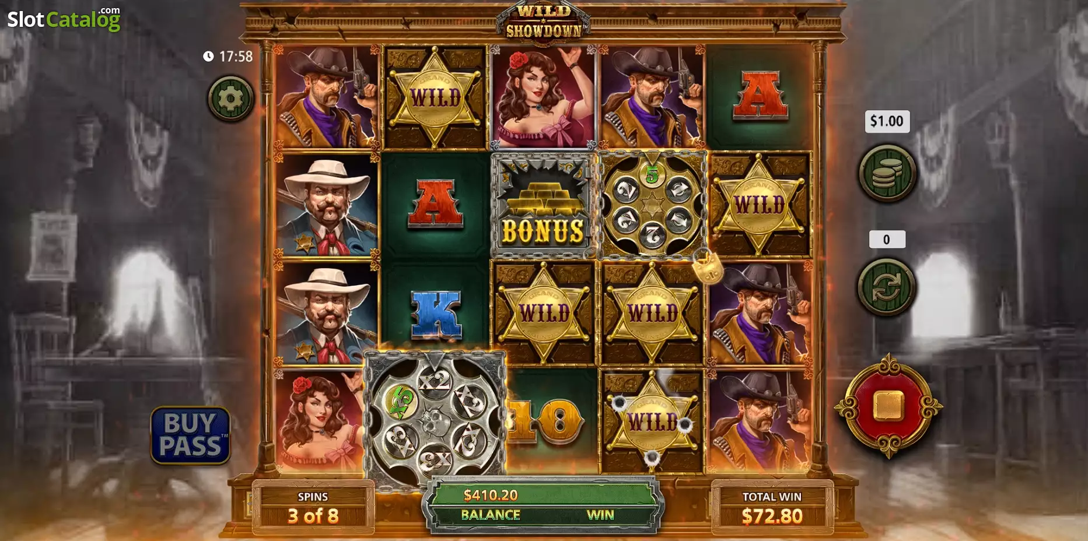This screenshot has width=1088, height=541.
Task: Toggle autoplay circular arrows button
Action: [886, 287]
